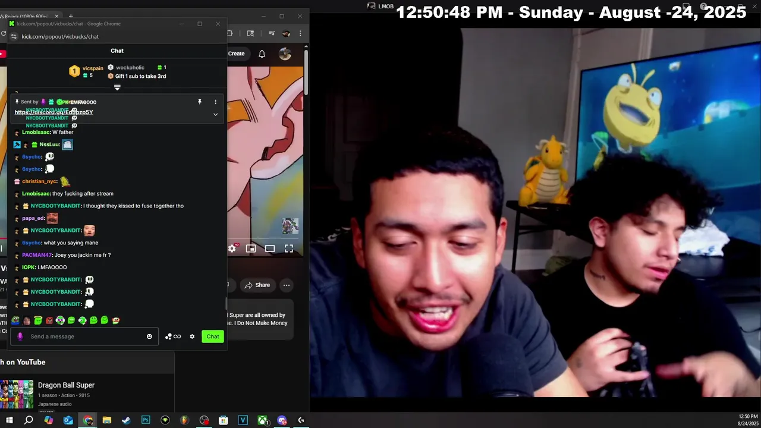Open Outlook from the taskbar

pyautogui.click(x=68, y=420)
